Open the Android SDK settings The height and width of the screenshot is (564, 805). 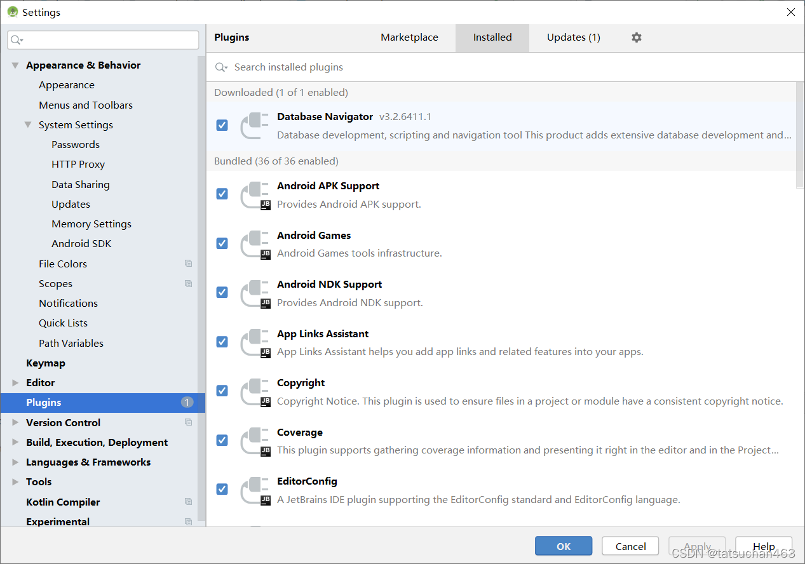point(81,244)
